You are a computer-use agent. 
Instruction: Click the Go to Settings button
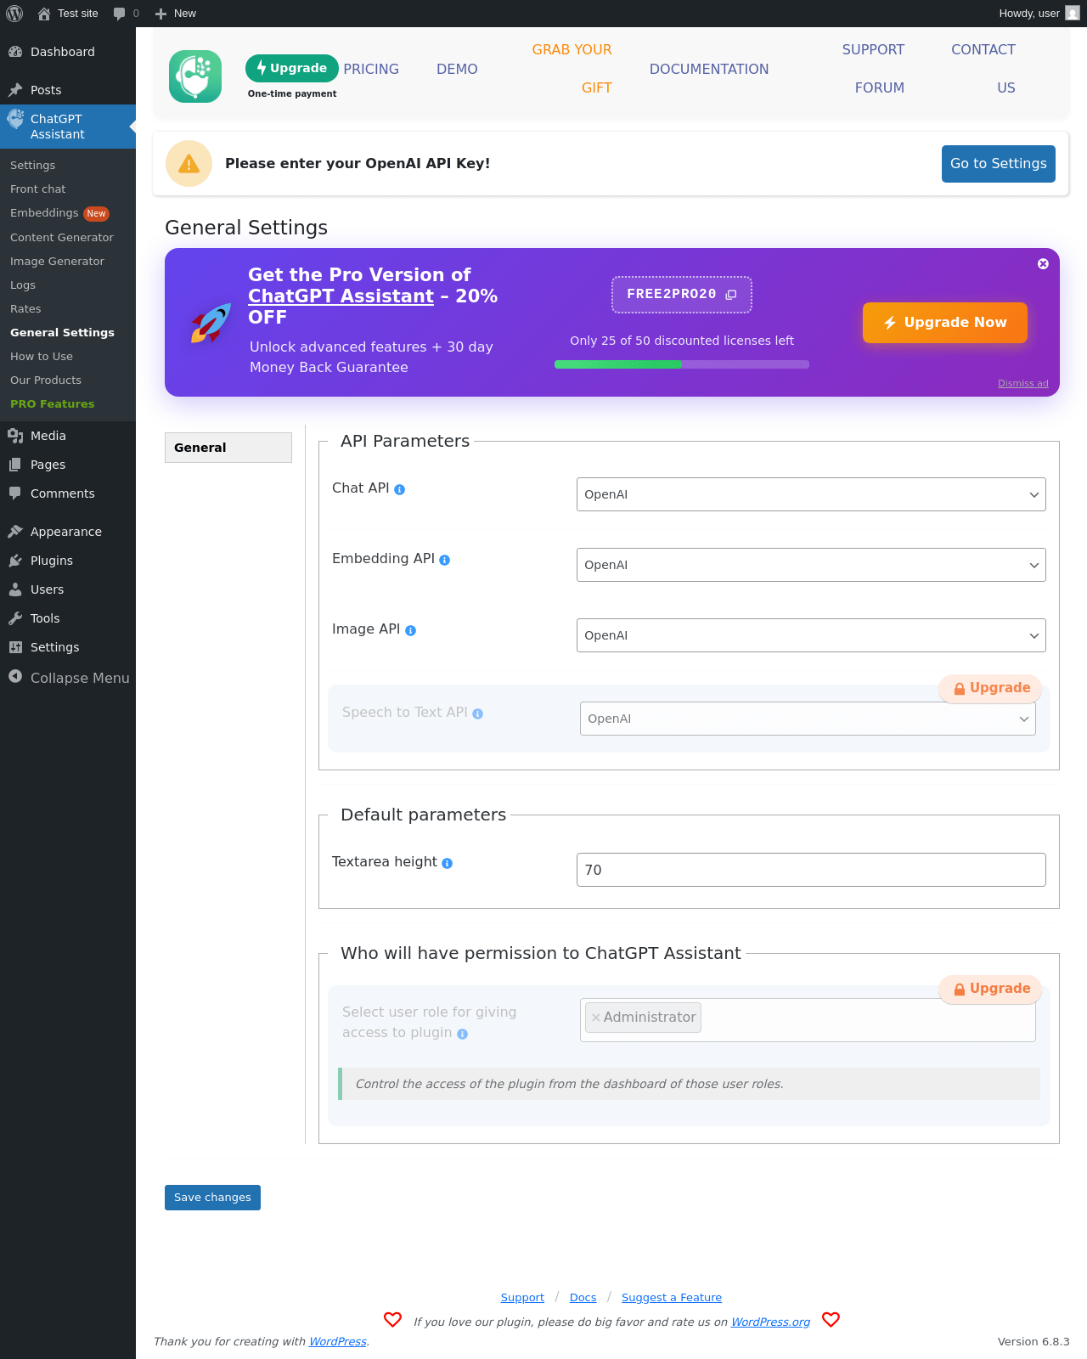(998, 164)
